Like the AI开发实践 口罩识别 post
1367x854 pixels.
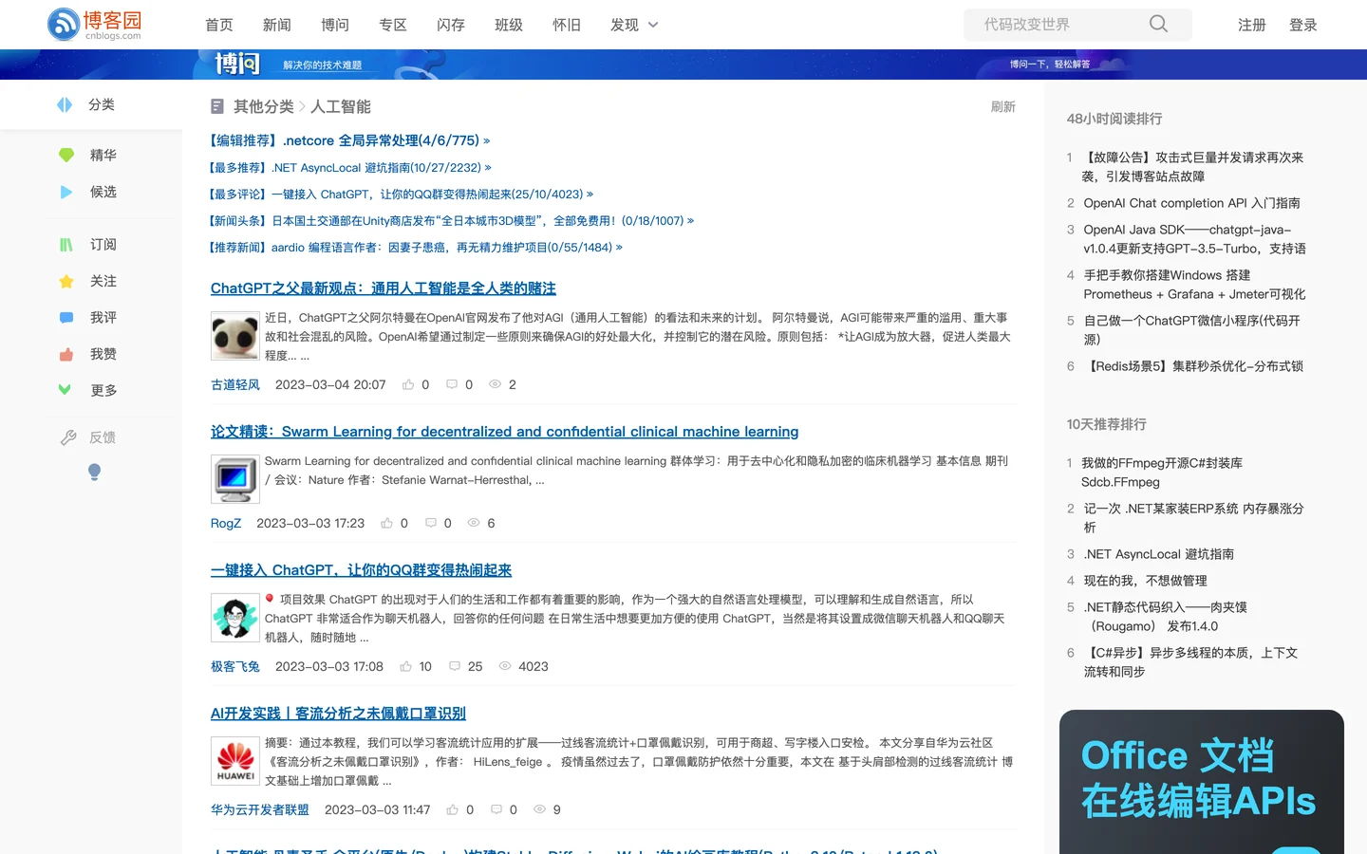[452, 809]
